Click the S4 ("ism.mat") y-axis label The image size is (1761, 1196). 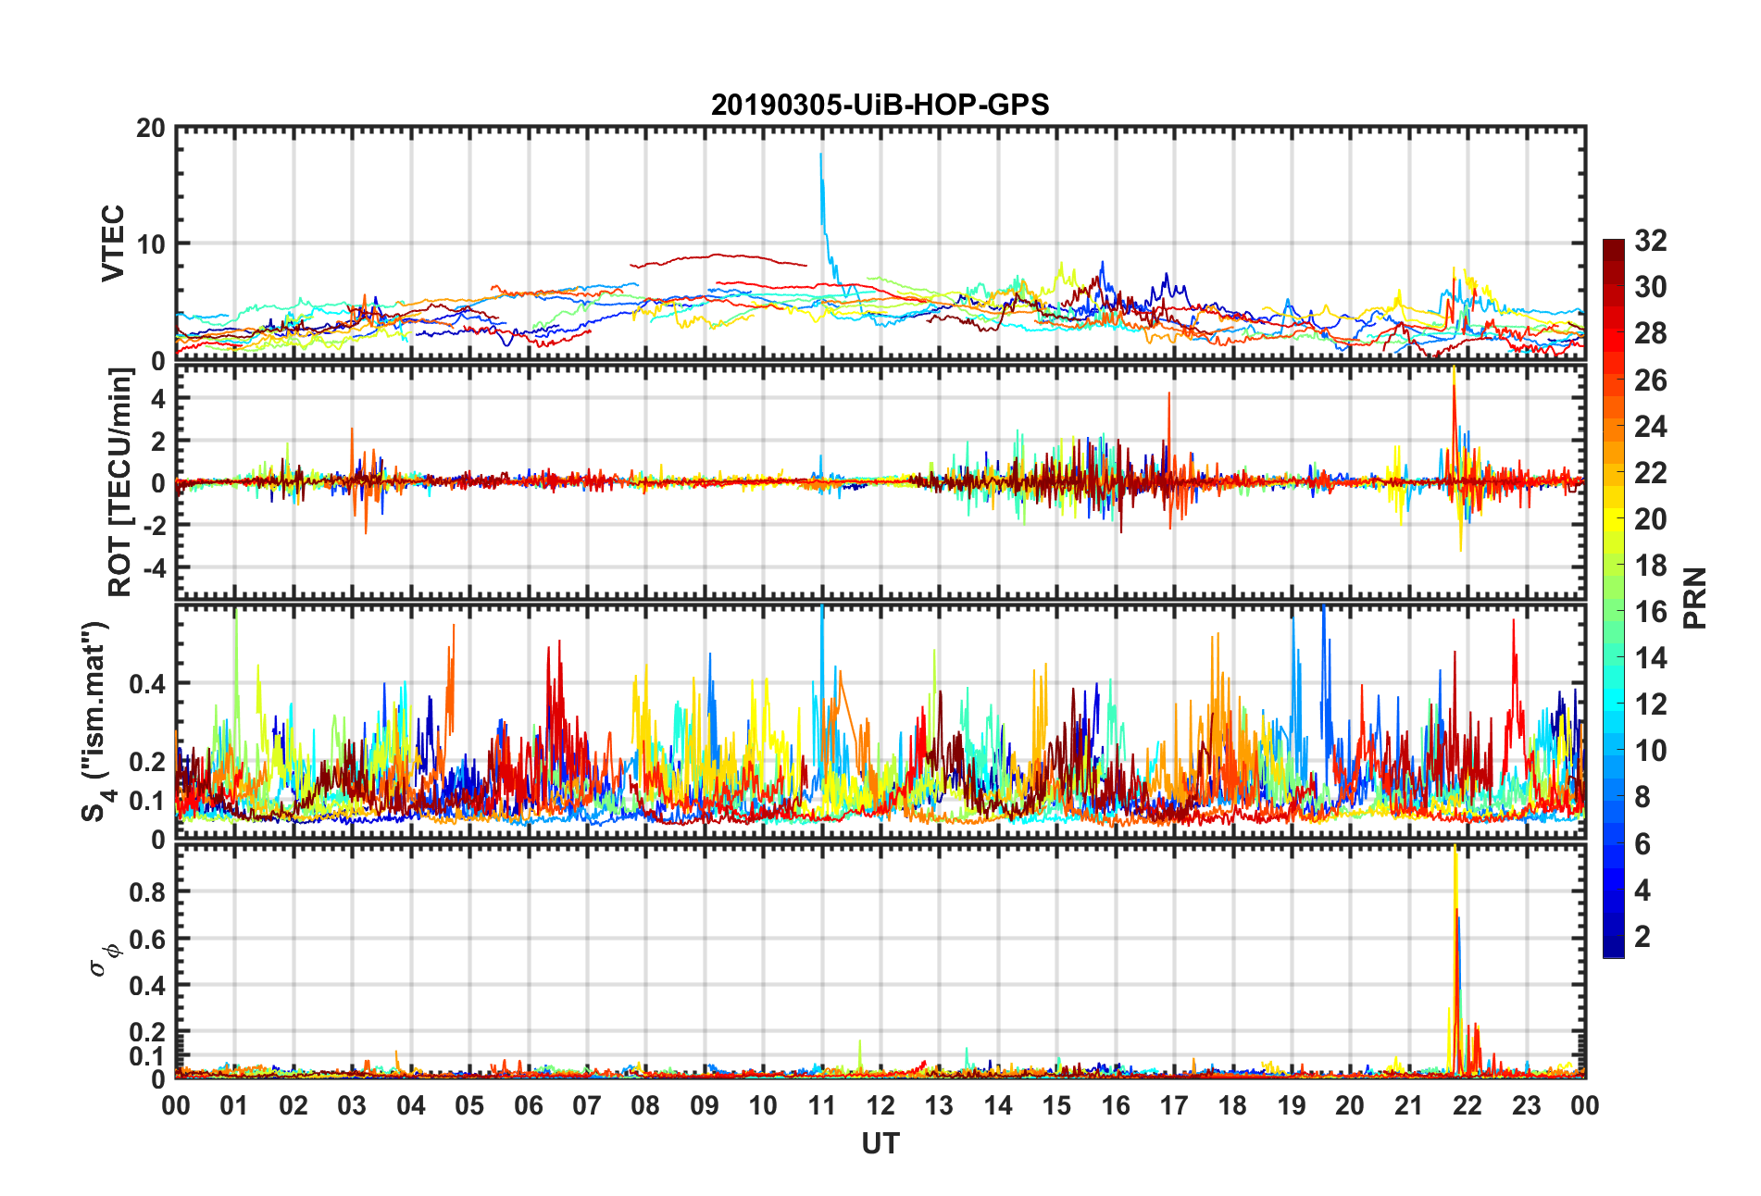click(94, 721)
